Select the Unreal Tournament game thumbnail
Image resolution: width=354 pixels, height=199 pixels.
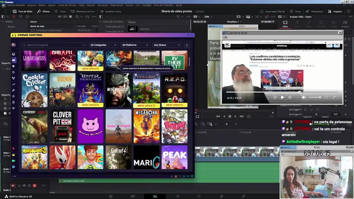(90, 90)
